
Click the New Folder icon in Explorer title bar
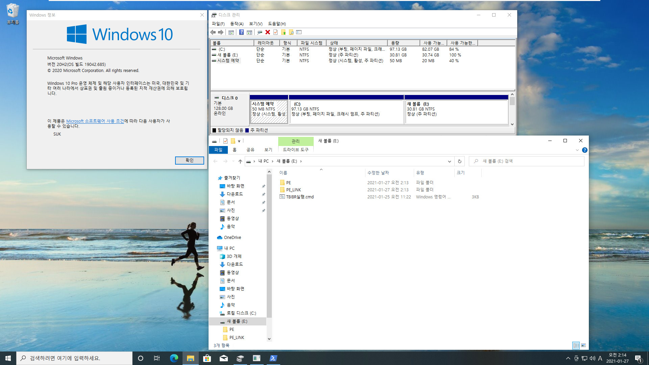pyautogui.click(x=233, y=141)
